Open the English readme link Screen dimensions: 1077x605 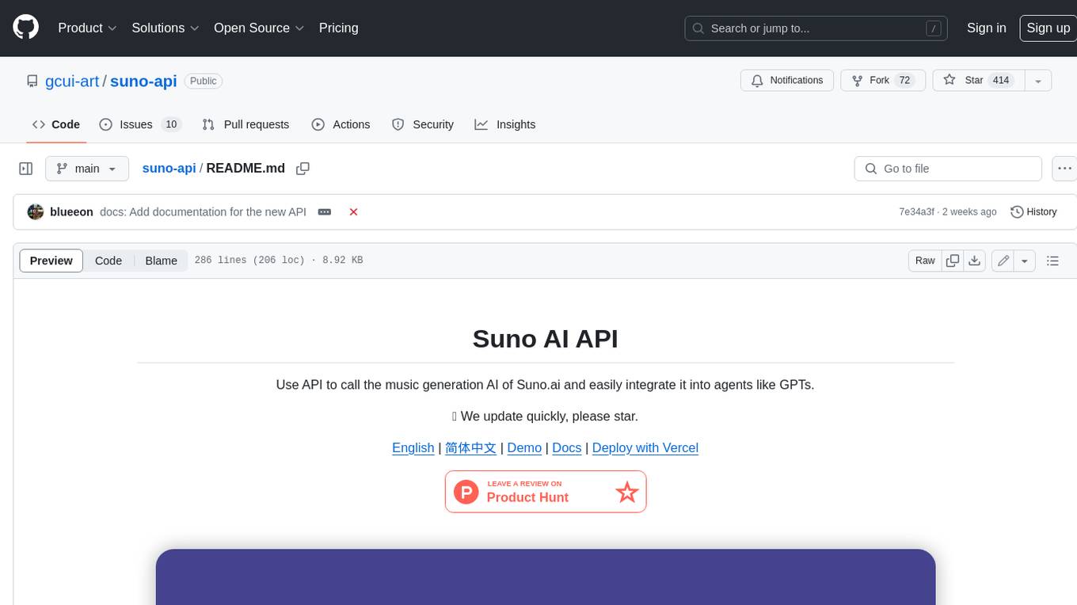click(413, 447)
